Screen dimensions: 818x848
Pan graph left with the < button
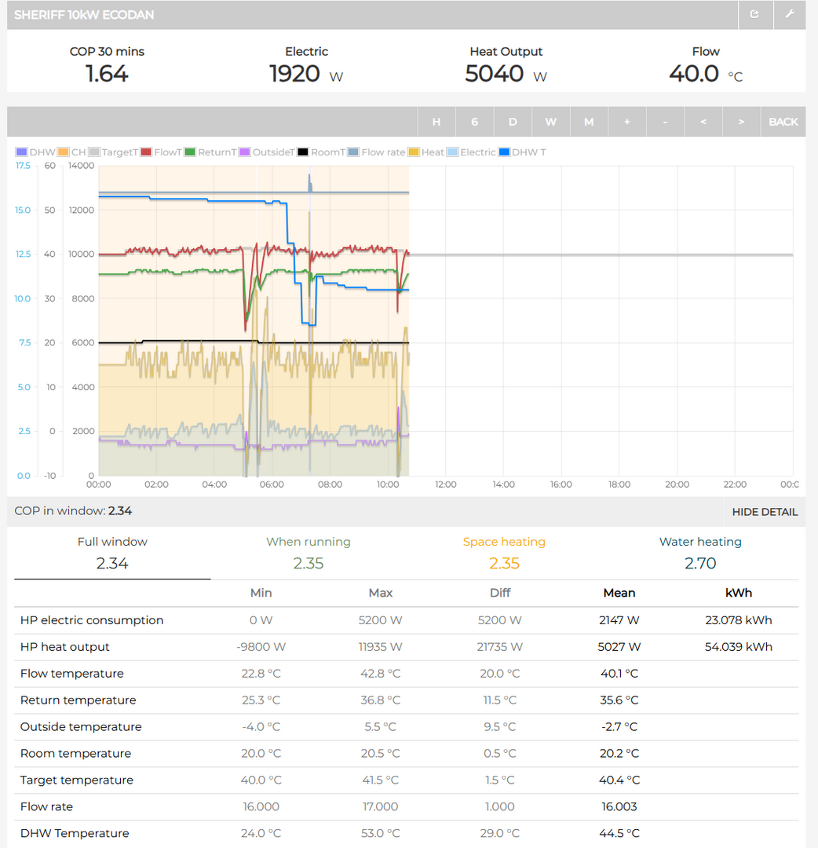703,122
